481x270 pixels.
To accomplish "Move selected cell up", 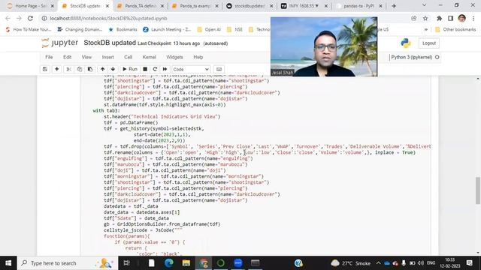I will 102,69.
